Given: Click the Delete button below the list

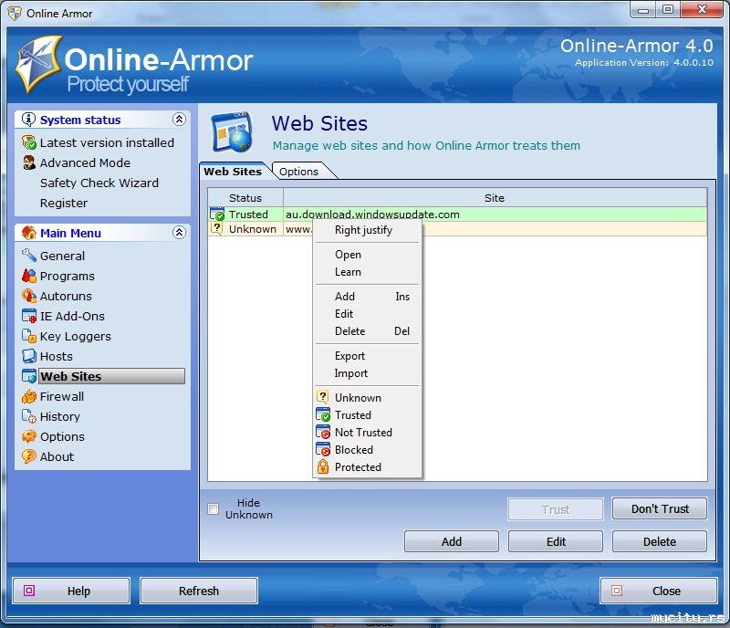Looking at the screenshot, I should [x=659, y=541].
